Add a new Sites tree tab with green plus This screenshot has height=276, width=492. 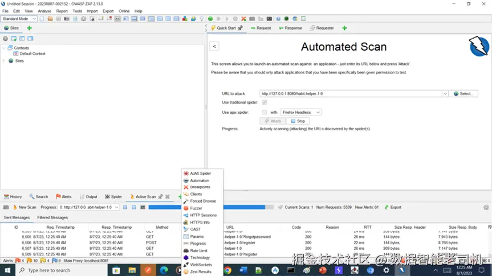[x=30, y=28]
